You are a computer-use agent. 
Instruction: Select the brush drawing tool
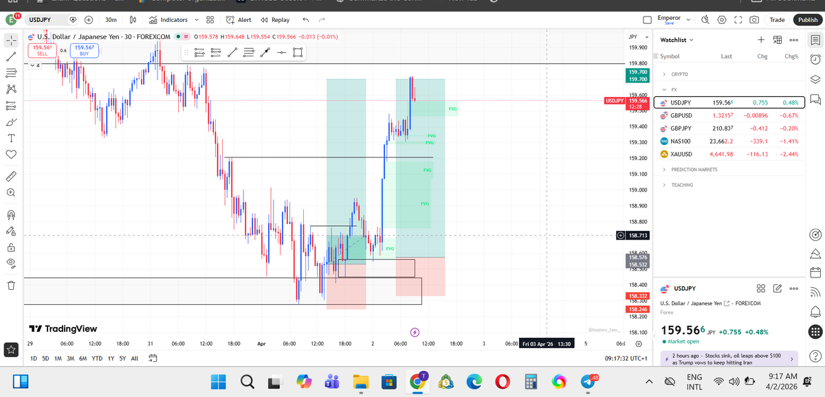click(11, 122)
